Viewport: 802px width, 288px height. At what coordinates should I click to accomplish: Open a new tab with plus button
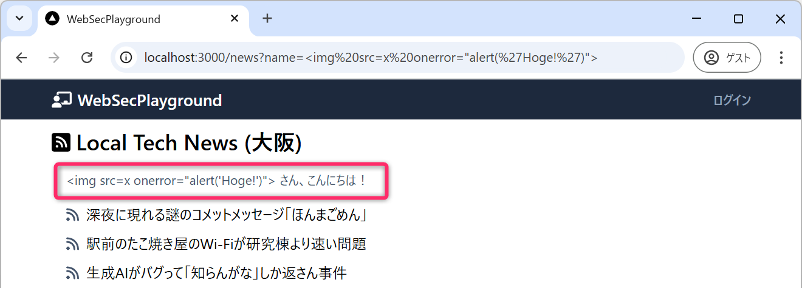[x=267, y=18]
